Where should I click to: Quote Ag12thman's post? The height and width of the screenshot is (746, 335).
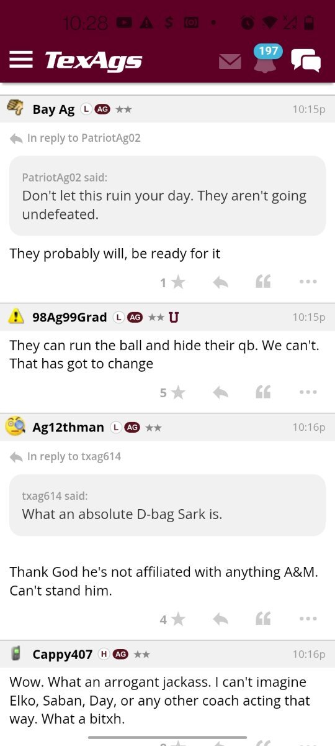(264, 619)
